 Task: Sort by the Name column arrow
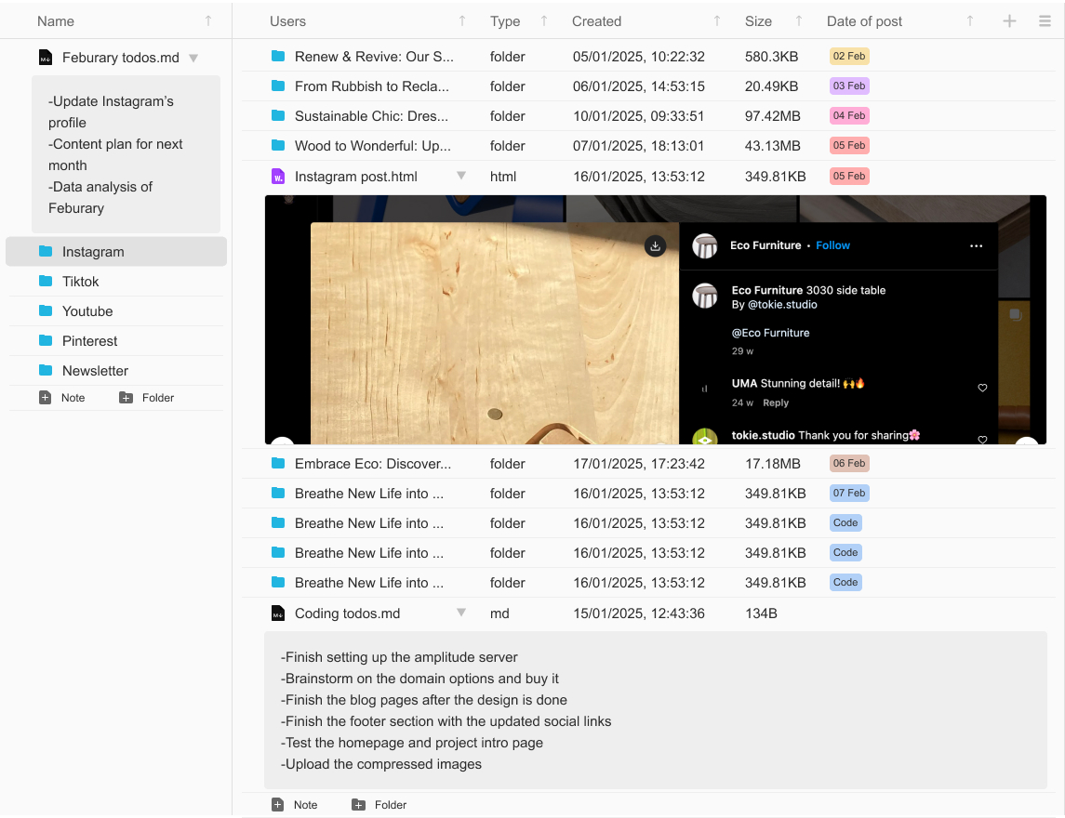[x=208, y=21]
